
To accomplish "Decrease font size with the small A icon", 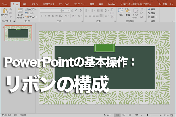I will 76,11.
